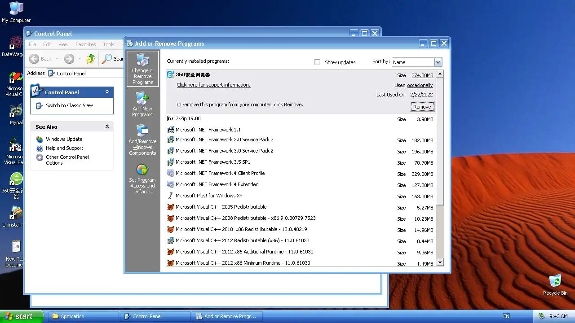Click scrollbar up arrow in programs list
The width and height of the screenshot is (575, 323).
440,74
